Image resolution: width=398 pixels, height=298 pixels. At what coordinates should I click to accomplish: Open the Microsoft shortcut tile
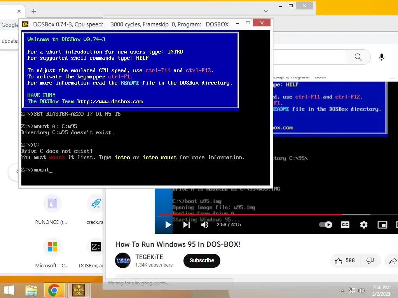(52, 253)
